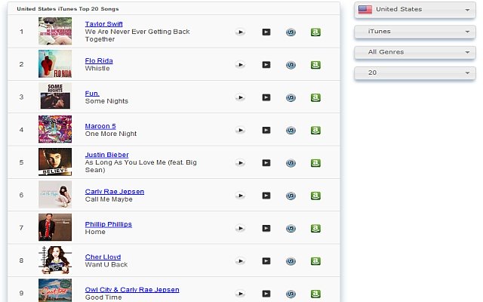Open Justin Bieber artist link
This screenshot has height=302, width=483.
coord(107,155)
